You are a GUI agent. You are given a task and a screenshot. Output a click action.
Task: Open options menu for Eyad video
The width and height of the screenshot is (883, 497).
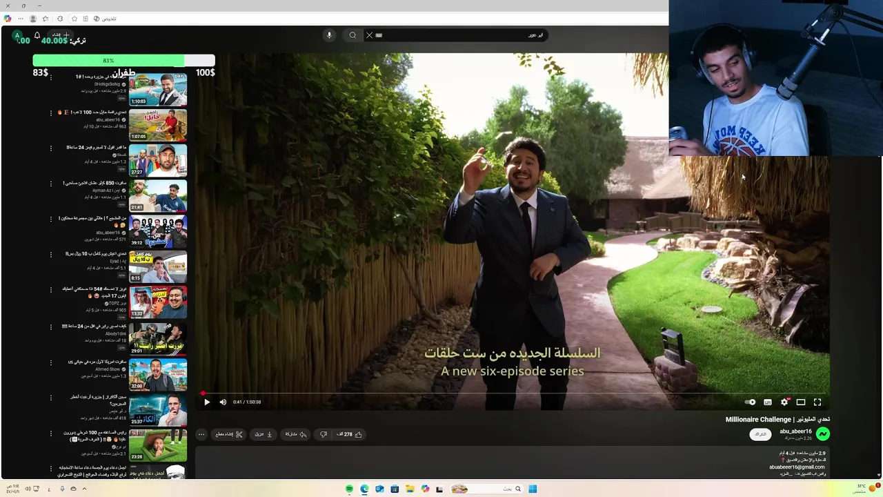(x=50, y=255)
